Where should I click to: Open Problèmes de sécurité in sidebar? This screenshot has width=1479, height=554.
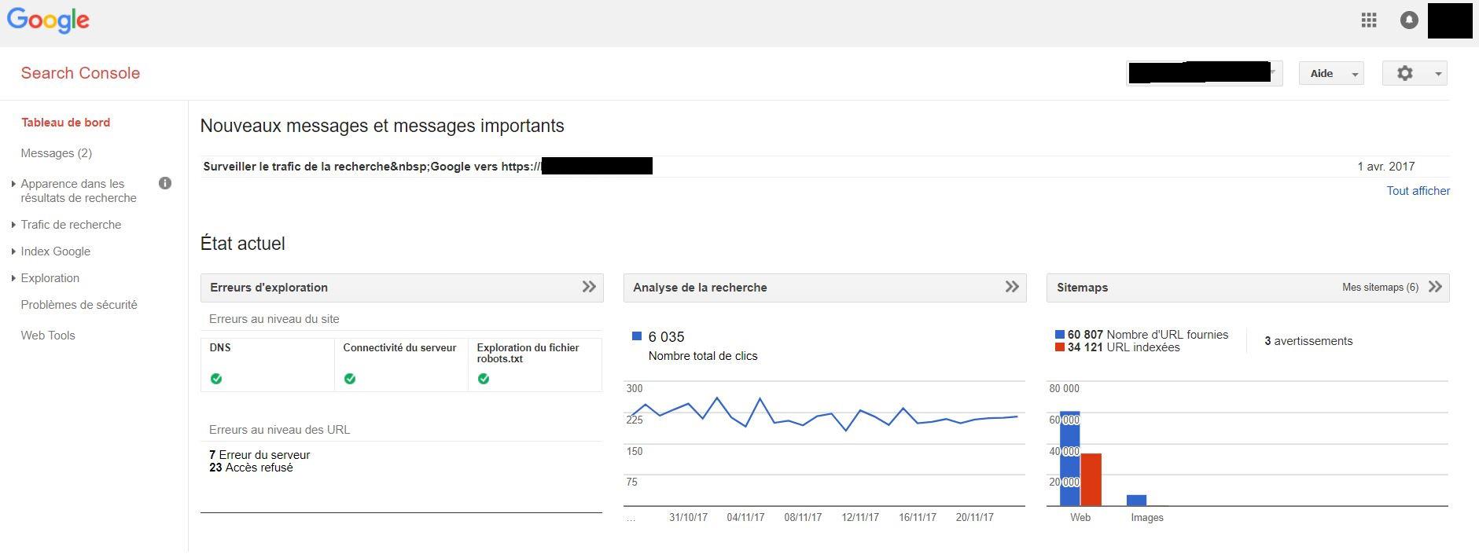point(79,305)
